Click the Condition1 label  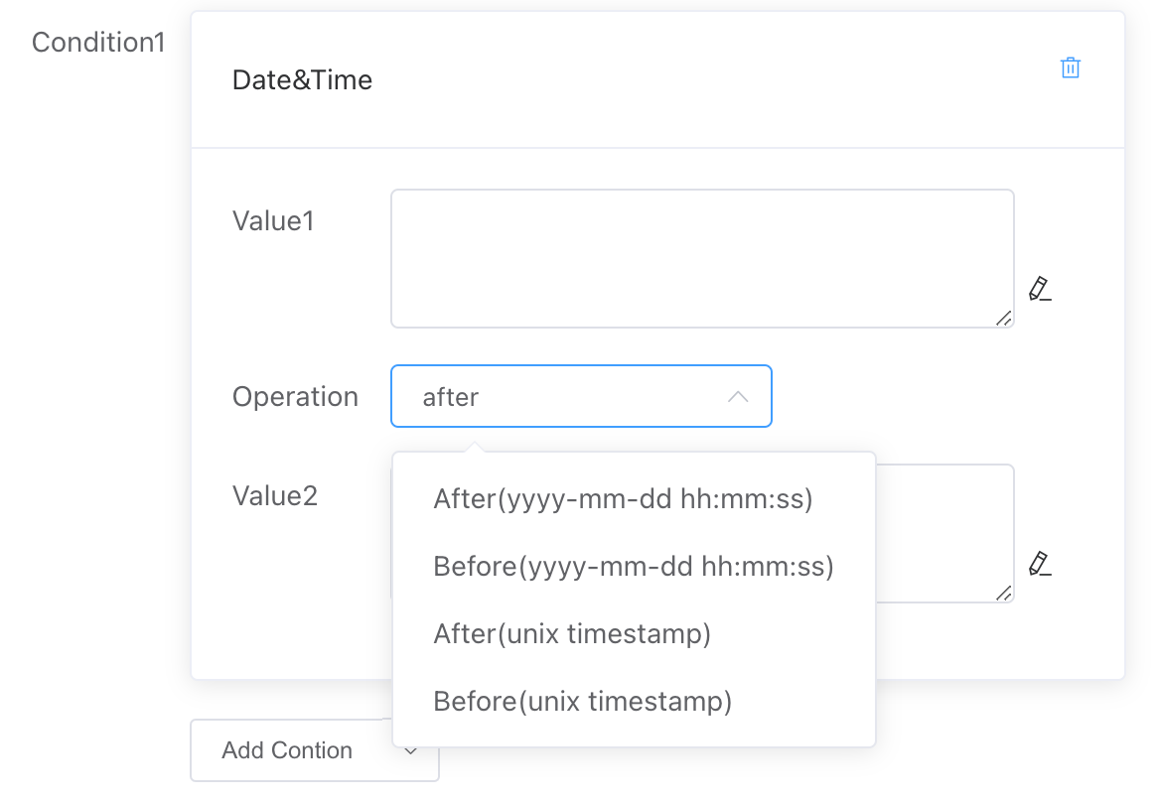pos(98,43)
